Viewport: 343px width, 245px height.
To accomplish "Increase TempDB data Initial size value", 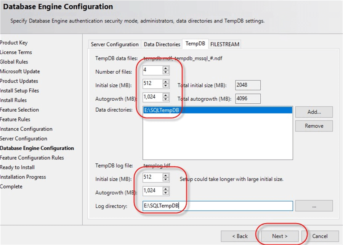I will click(x=165, y=82).
